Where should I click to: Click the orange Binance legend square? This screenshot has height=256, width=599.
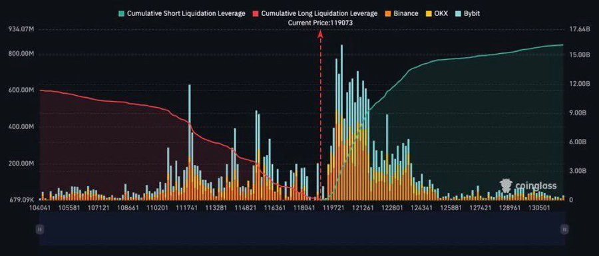[x=387, y=13]
